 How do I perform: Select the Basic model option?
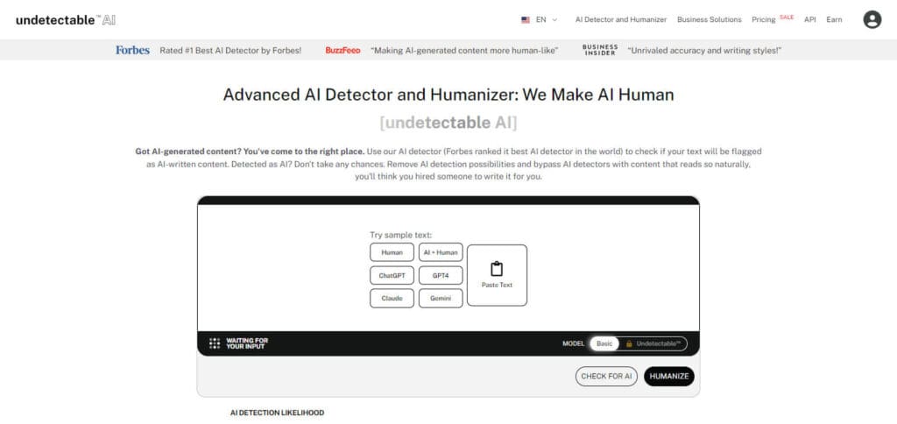tap(604, 344)
